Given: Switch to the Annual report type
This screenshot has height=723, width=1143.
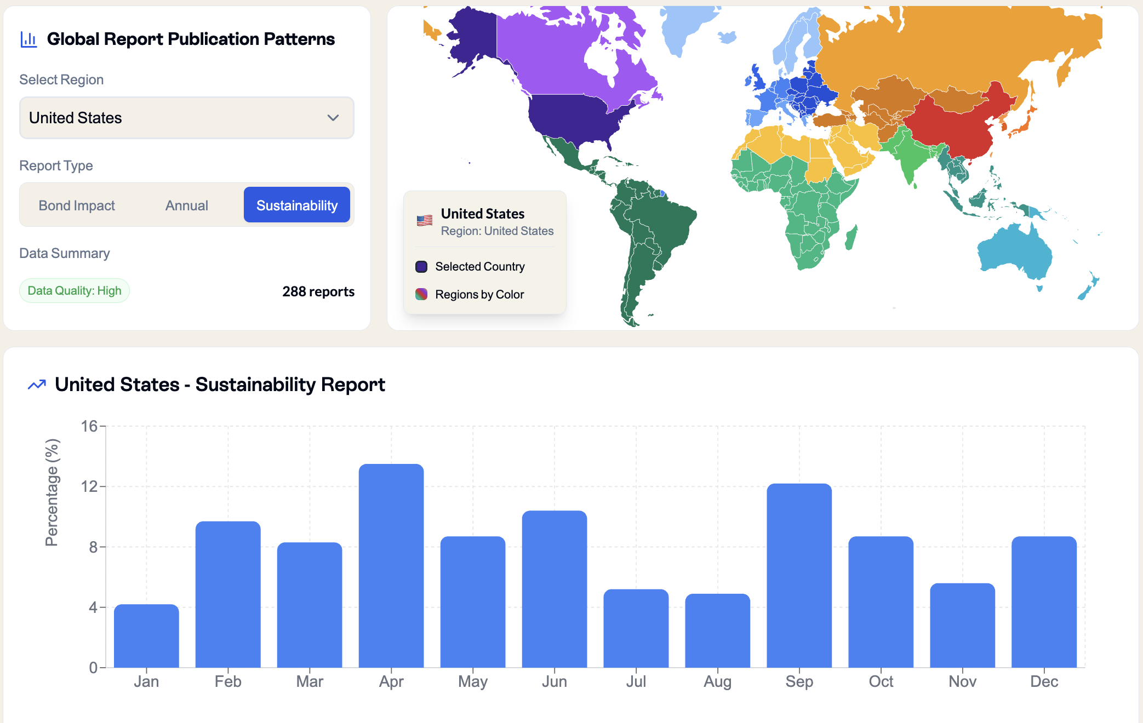Looking at the screenshot, I should (x=187, y=205).
